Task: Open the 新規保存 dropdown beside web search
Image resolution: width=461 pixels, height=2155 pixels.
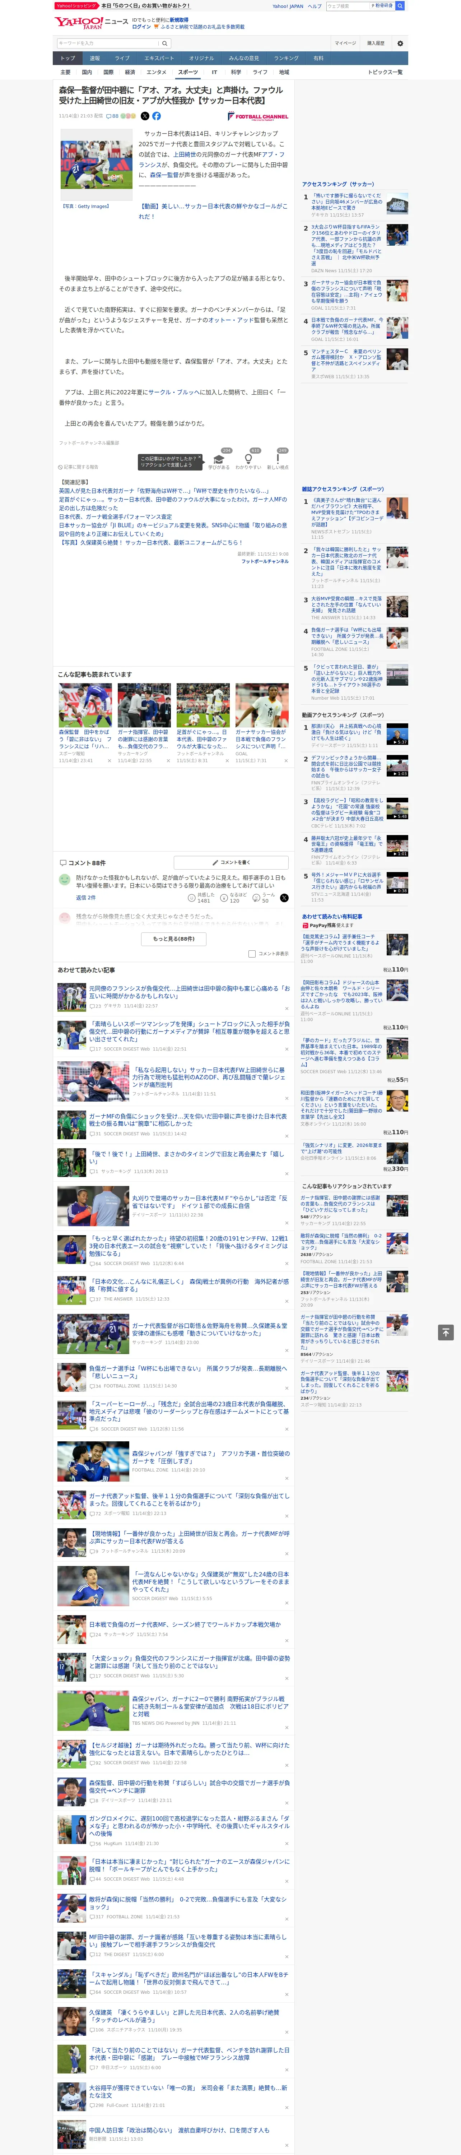Action: pyautogui.click(x=383, y=6)
